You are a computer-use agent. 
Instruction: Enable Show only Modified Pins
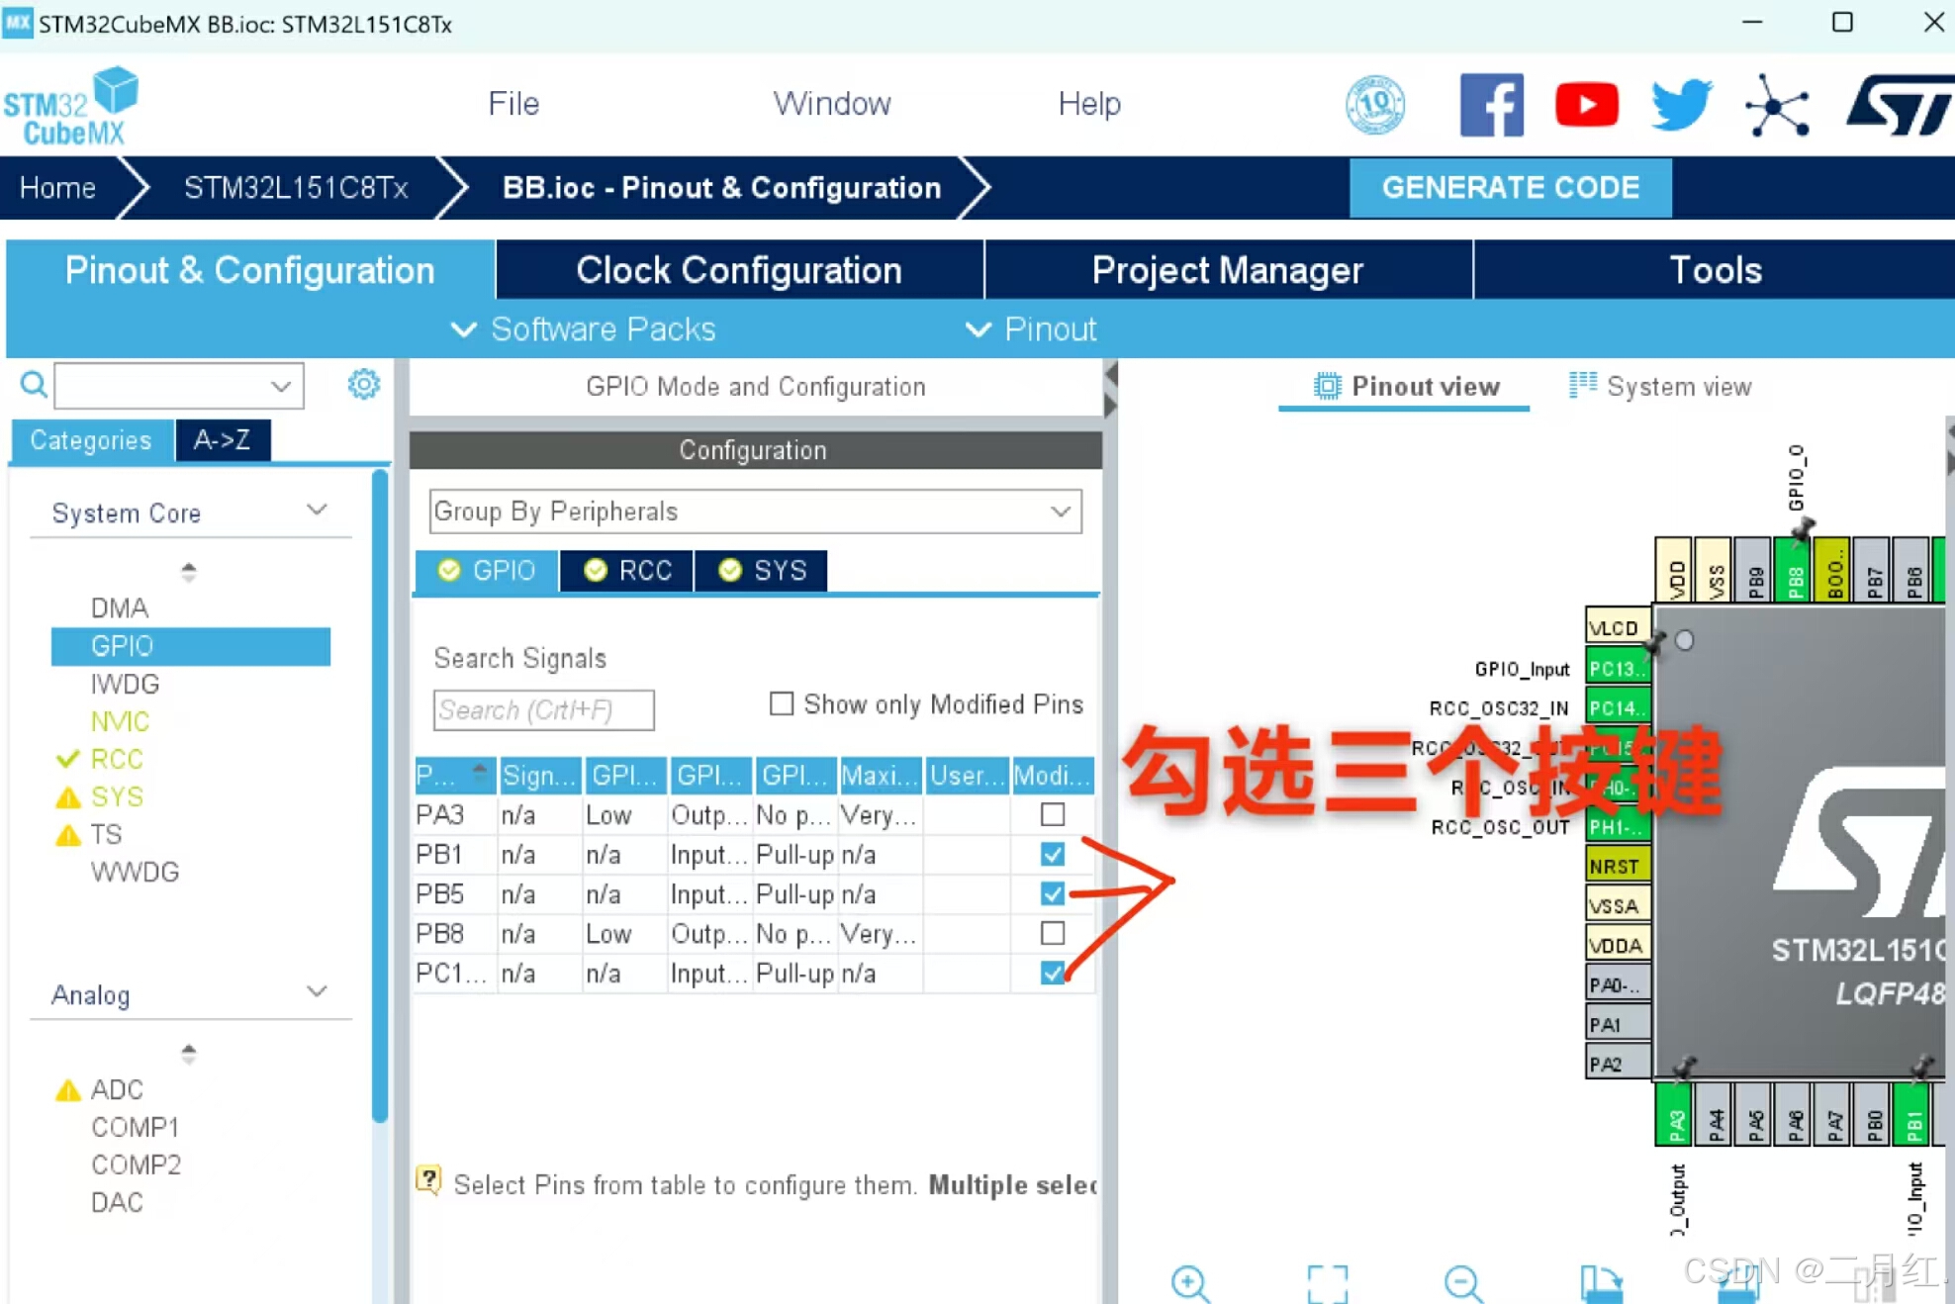782,703
